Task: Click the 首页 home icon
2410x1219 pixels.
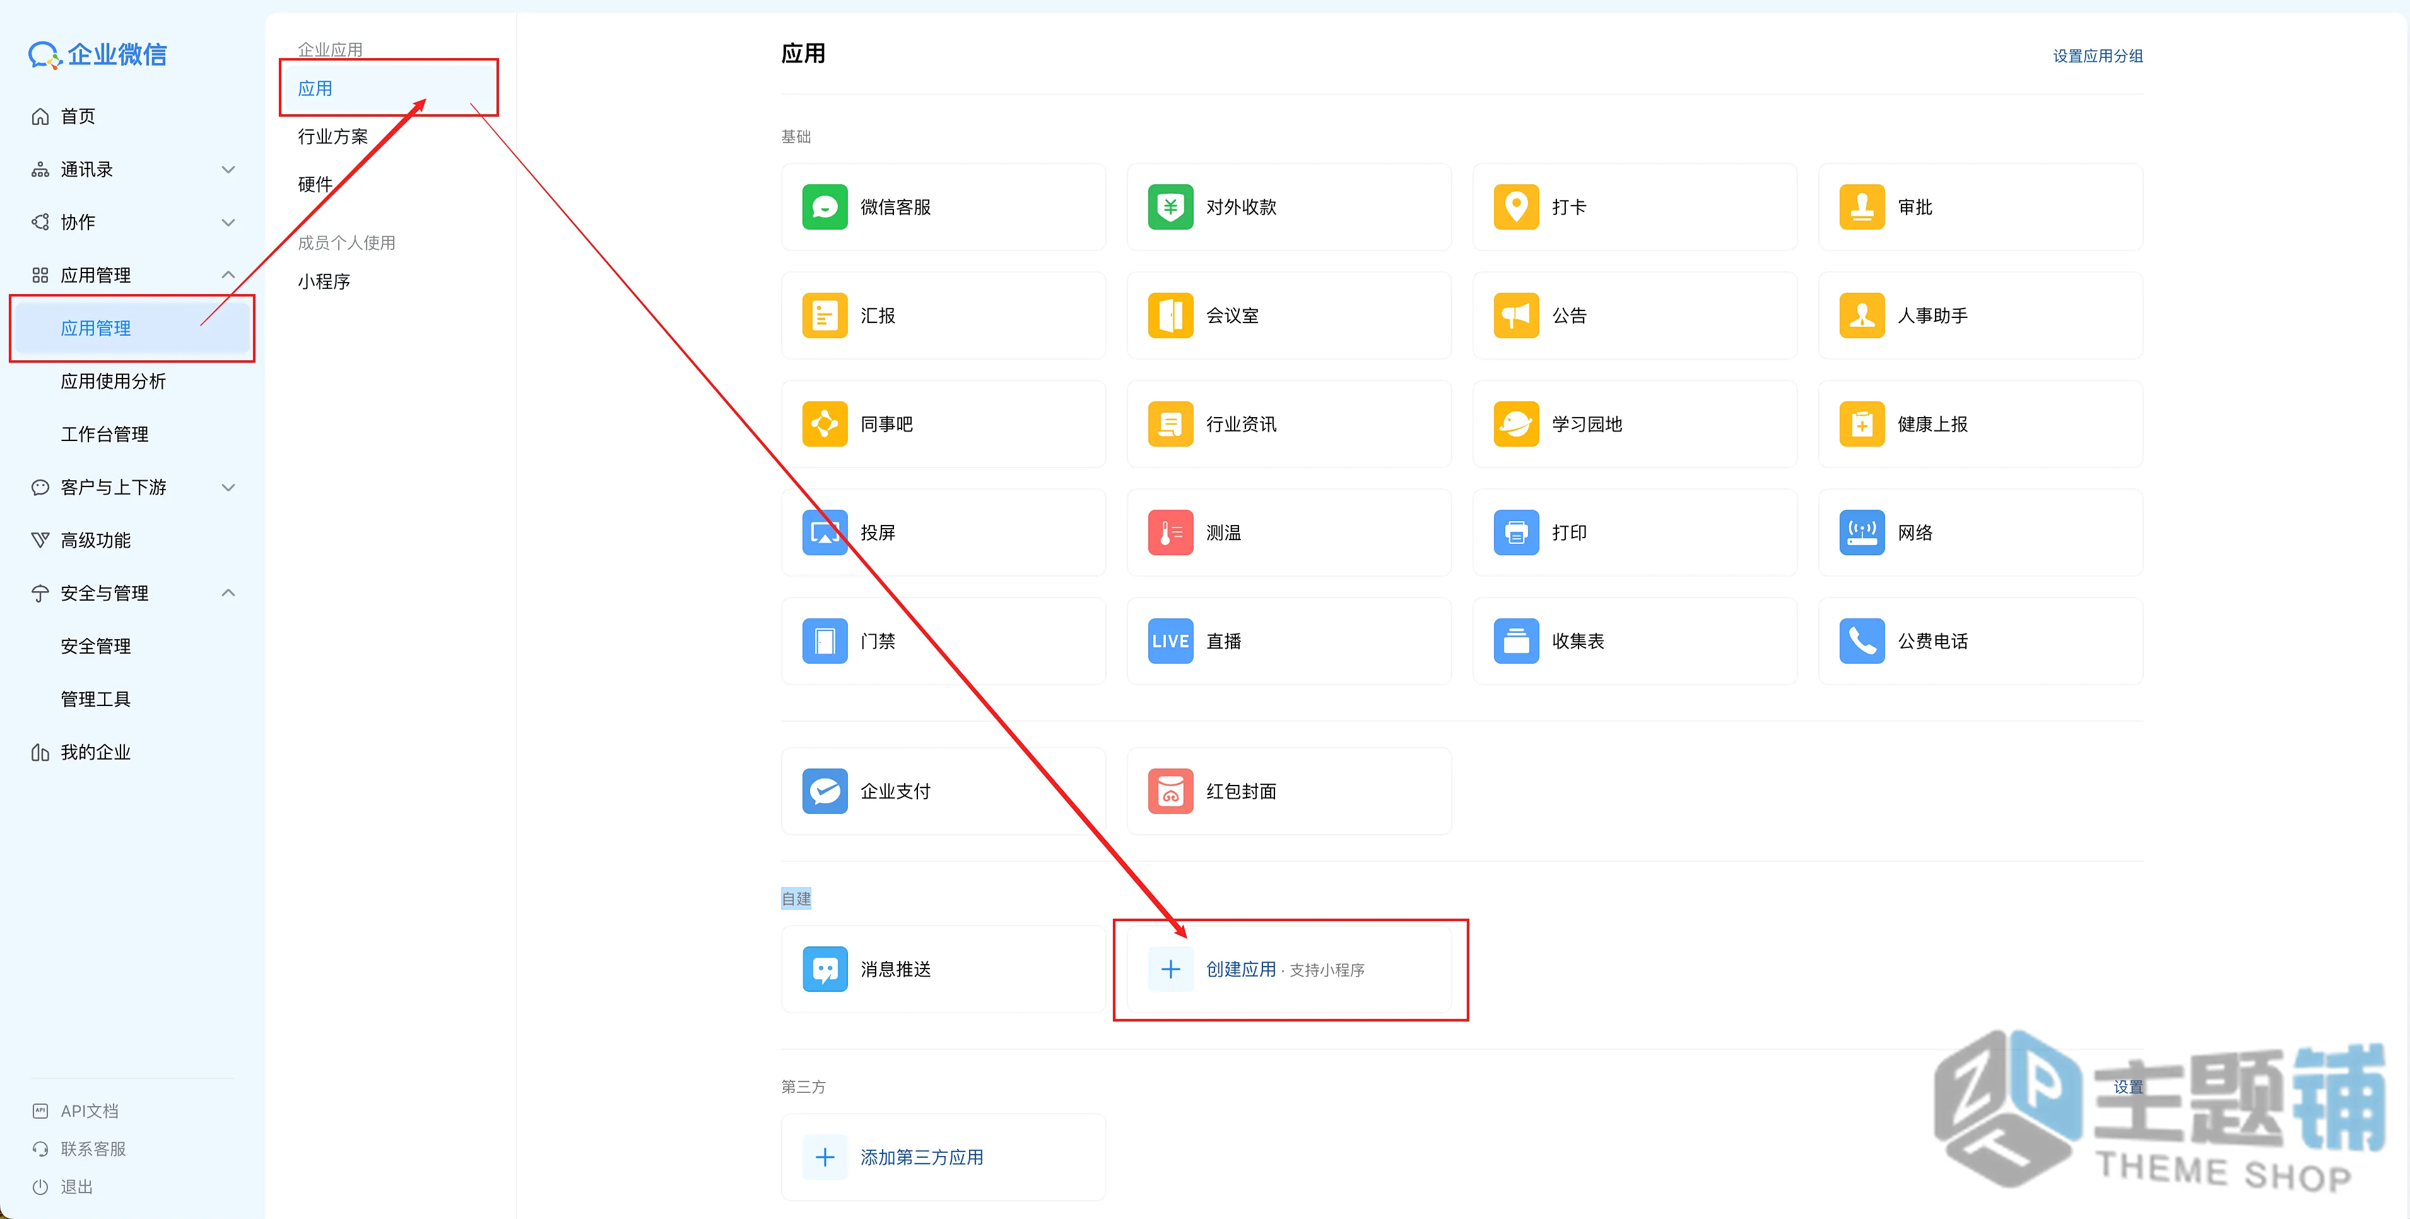Action: pos(40,116)
